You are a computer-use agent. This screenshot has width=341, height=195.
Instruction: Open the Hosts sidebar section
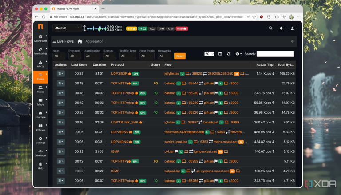click(x=40, y=89)
